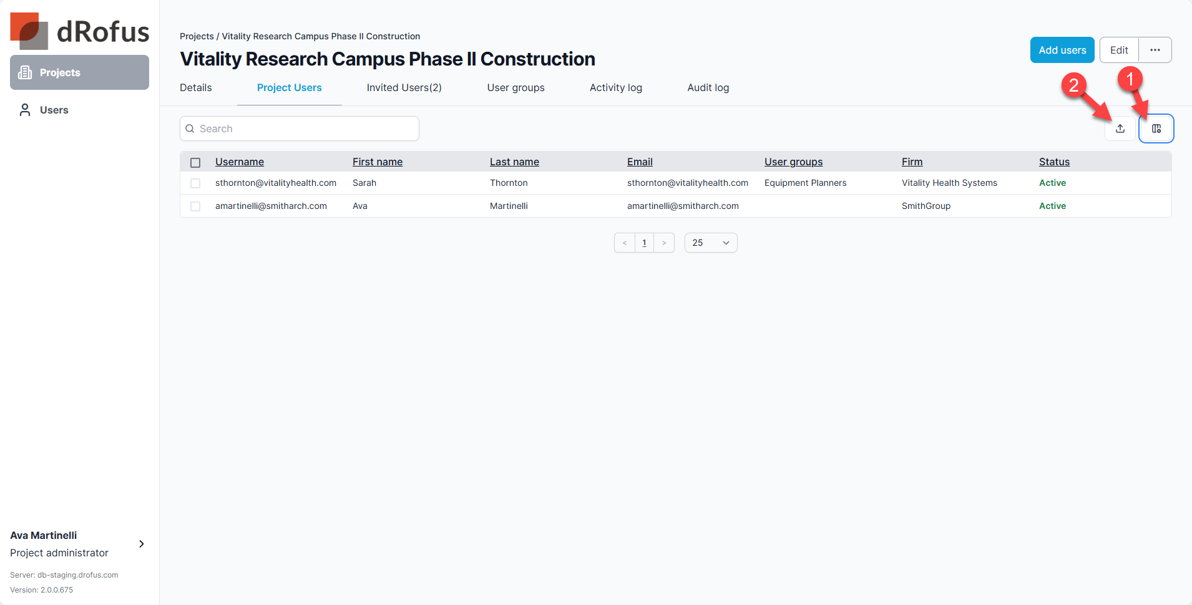Toggle the select-all checkbox in table header
The width and height of the screenshot is (1192, 605).
(x=195, y=162)
